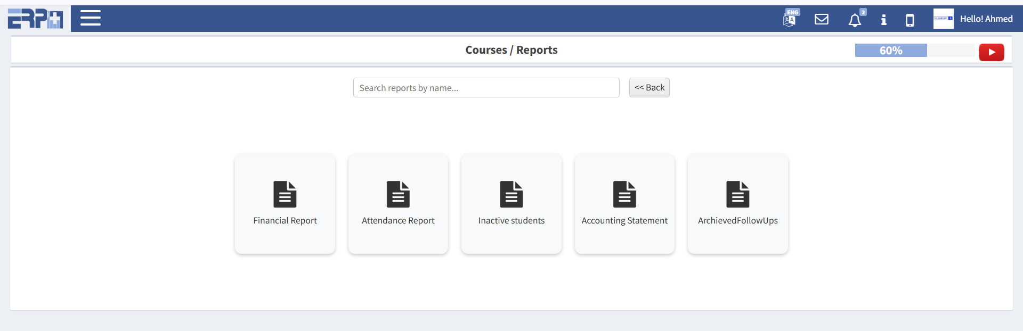Click the info icon in header

pos(883,20)
